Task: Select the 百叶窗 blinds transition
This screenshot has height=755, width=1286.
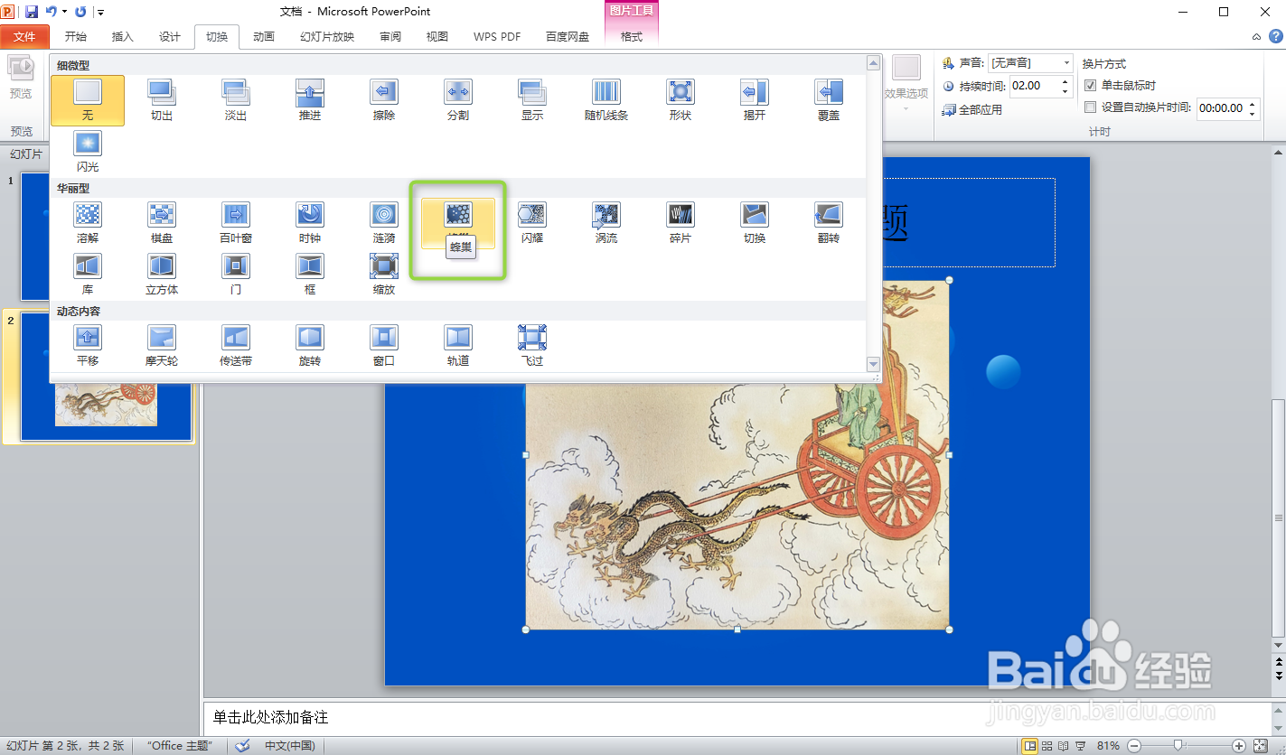Action: click(x=236, y=223)
